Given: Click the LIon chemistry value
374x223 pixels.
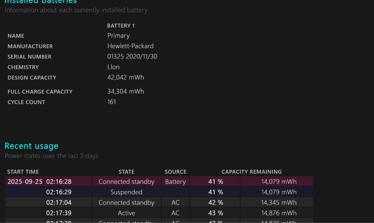Looking at the screenshot, I should coord(113,67).
